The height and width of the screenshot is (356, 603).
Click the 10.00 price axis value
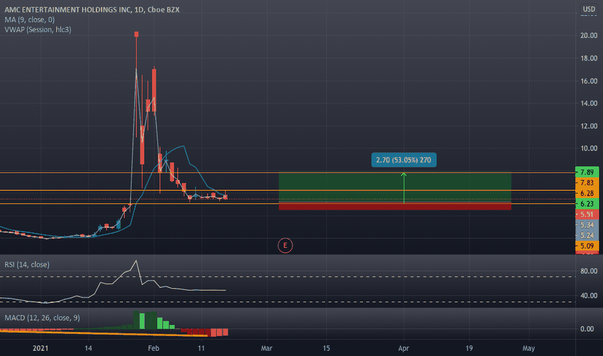point(588,148)
